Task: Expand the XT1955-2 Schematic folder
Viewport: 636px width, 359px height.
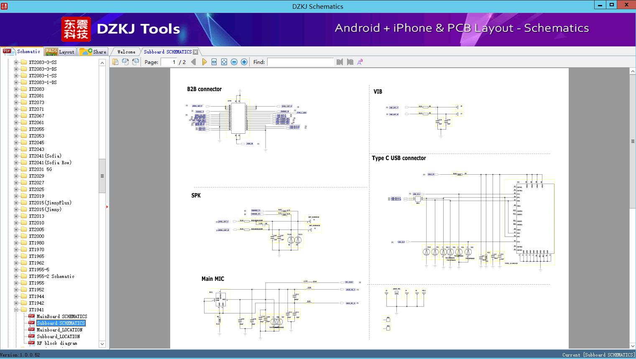Action: pyautogui.click(x=16, y=276)
